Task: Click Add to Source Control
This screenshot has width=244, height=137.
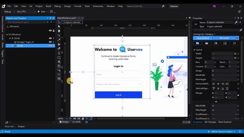Action: coord(222,132)
